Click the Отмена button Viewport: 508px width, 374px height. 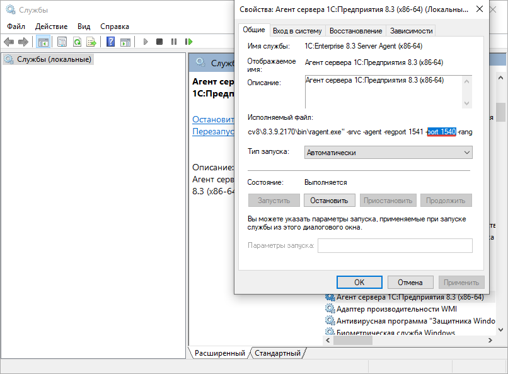pos(410,283)
